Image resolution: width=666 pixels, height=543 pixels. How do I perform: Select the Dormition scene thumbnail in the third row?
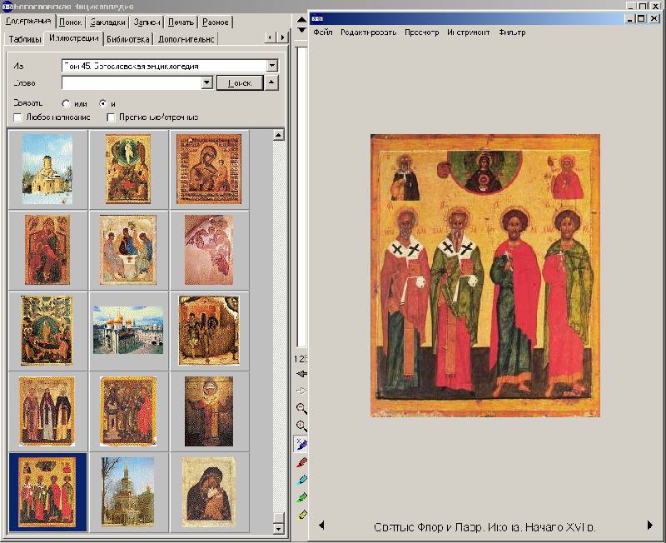(x=47, y=331)
